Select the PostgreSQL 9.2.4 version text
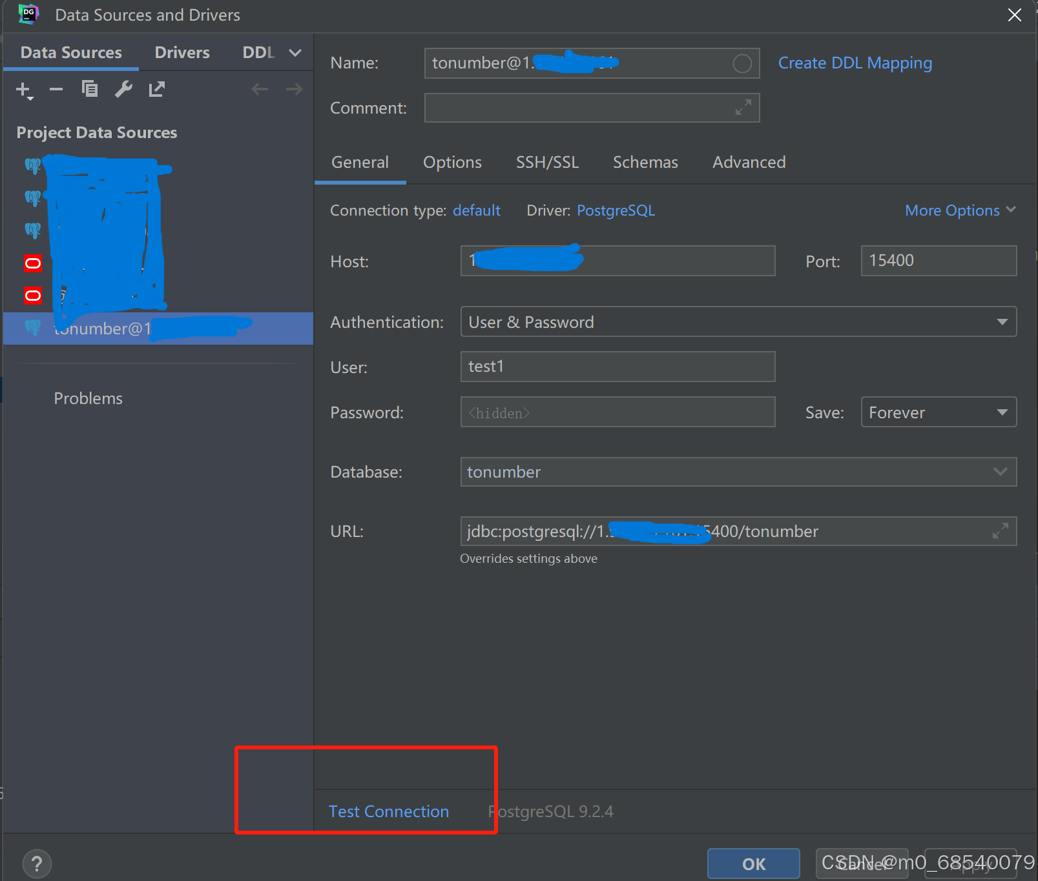 point(550,811)
